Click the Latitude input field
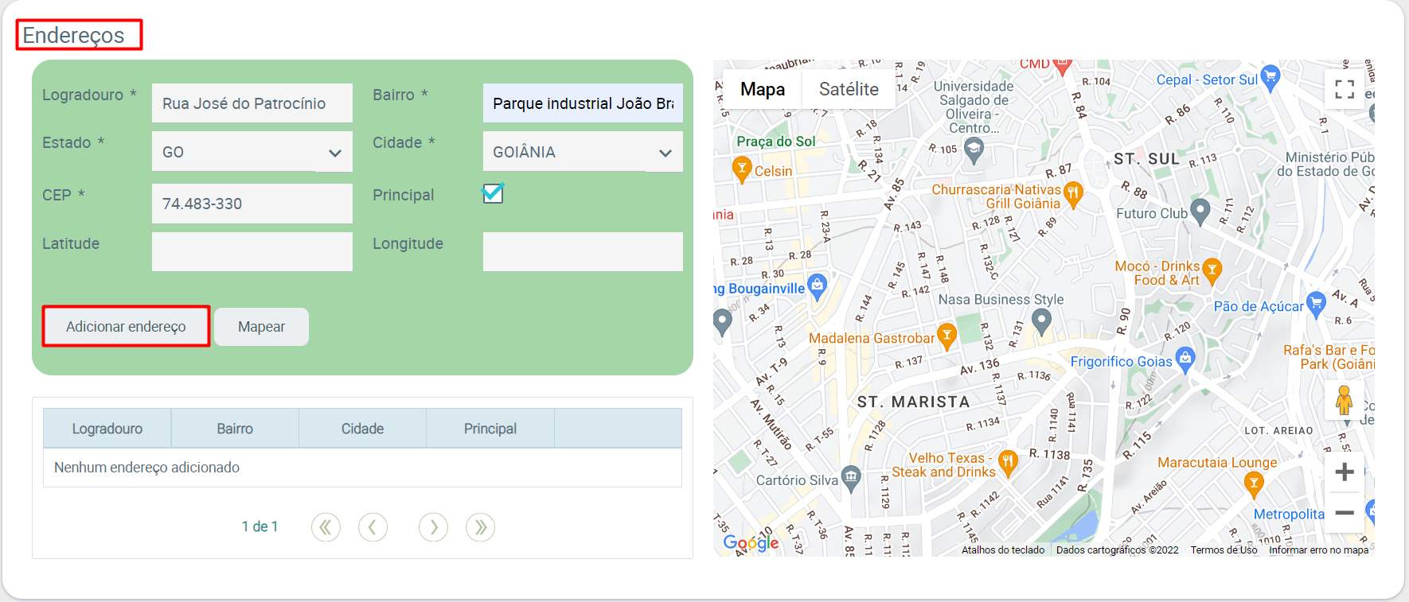This screenshot has width=1409, height=602. (x=252, y=251)
